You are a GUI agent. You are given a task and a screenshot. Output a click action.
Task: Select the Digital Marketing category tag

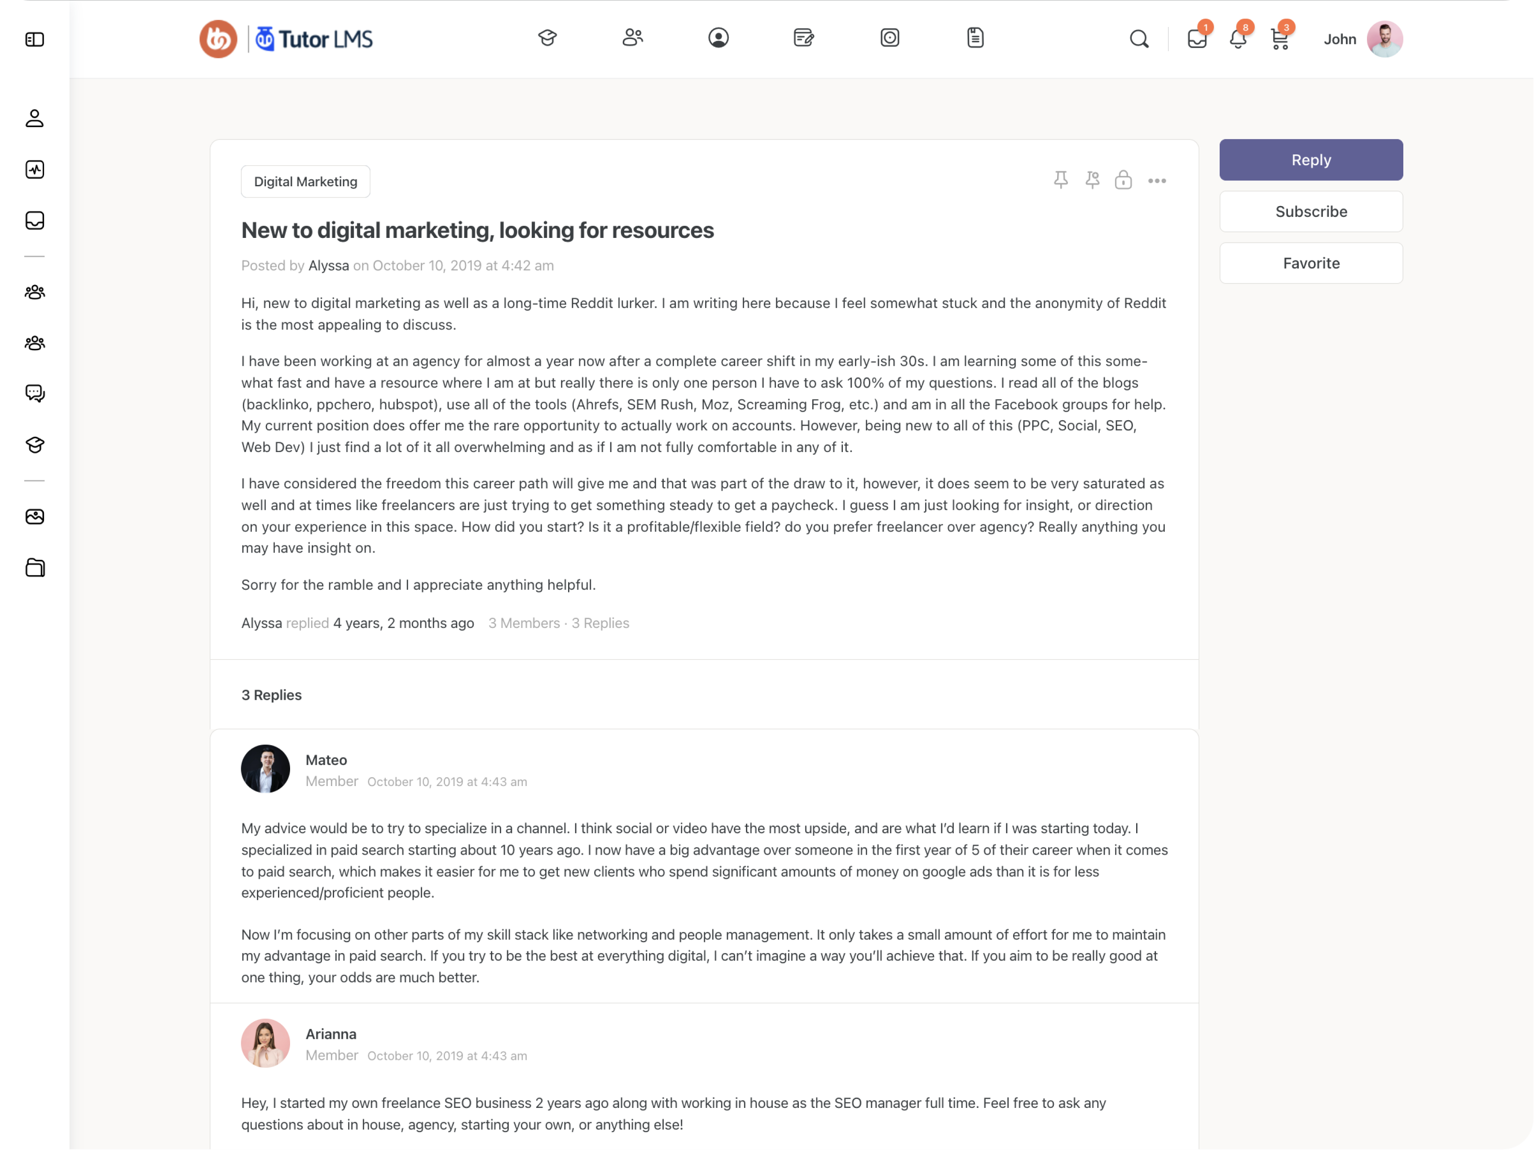[x=305, y=181]
